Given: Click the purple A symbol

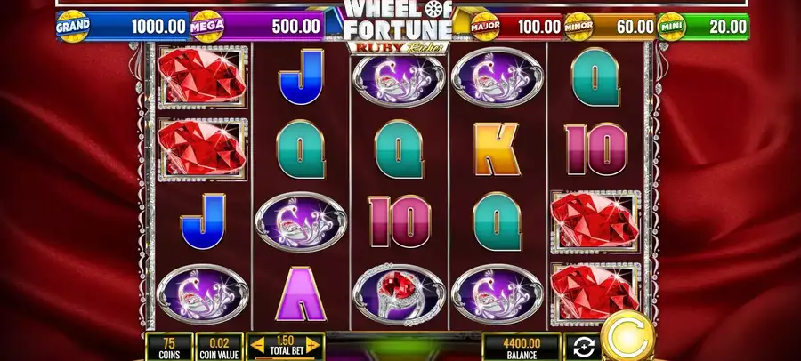Looking at the screenshot, I should pos(301,294).
